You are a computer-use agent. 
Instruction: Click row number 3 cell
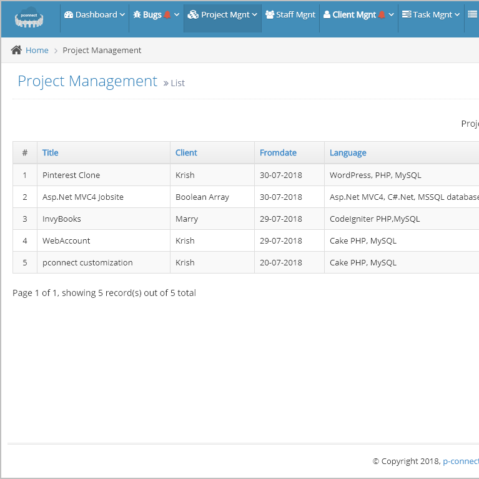(25, 219)
